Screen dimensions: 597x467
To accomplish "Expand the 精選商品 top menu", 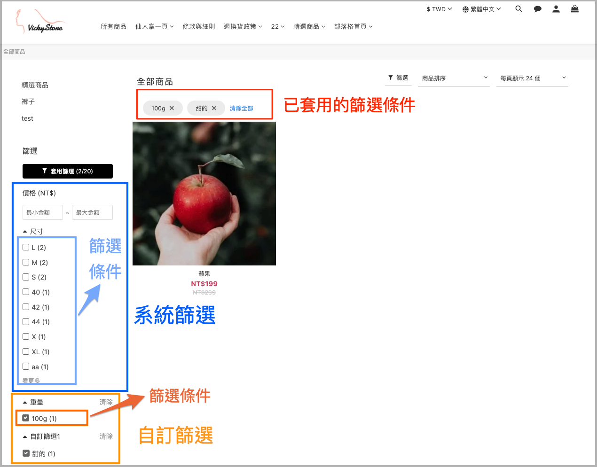I will (x=309, y=26).
